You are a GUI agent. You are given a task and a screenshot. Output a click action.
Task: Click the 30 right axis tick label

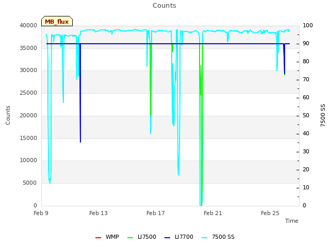pyautogui.click(x=306, y=151)
